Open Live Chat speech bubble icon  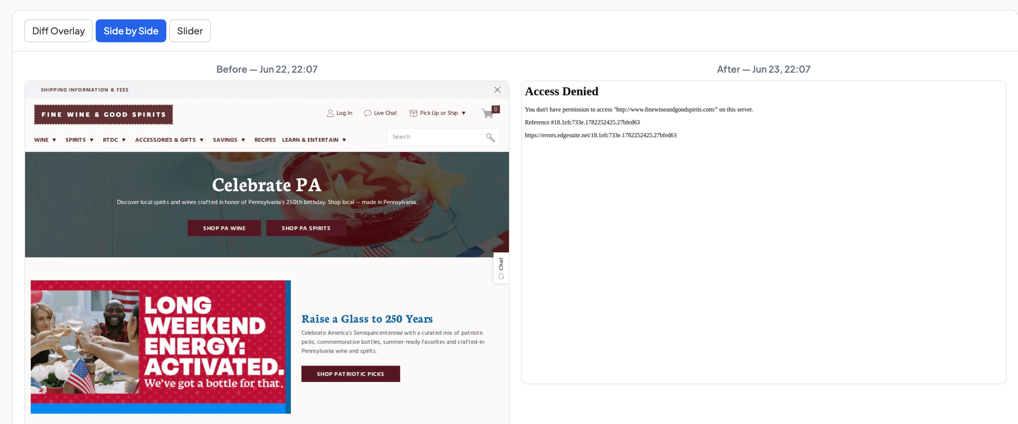[x=367, y=113]
